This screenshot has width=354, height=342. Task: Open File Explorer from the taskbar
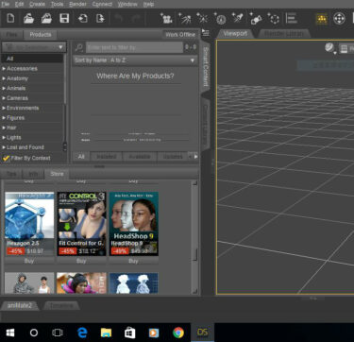(106, 333)
